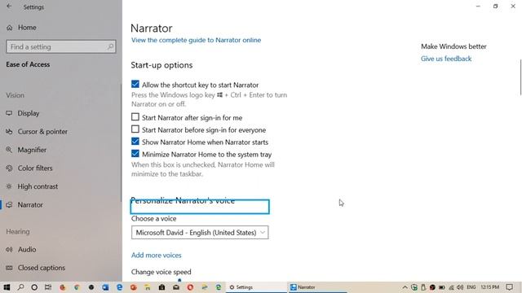Screen dimensions: 522x293
Task: Click the Audio speaker icon in the sidebar
Action: (9, 250)
